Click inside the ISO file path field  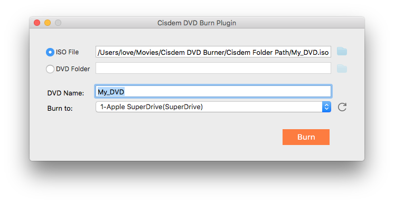point(213,52)
